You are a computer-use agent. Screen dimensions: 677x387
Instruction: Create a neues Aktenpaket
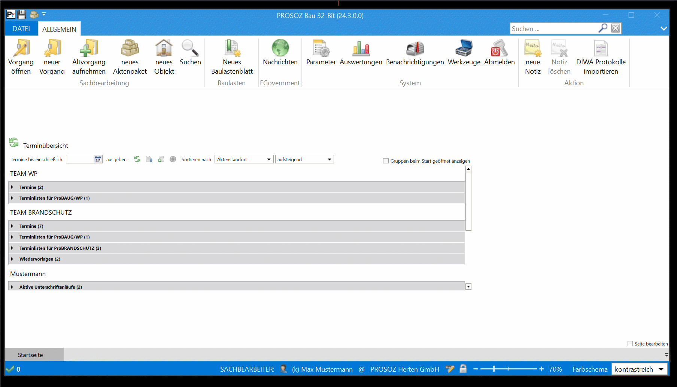pyautogui.click(x=130, y=57)
